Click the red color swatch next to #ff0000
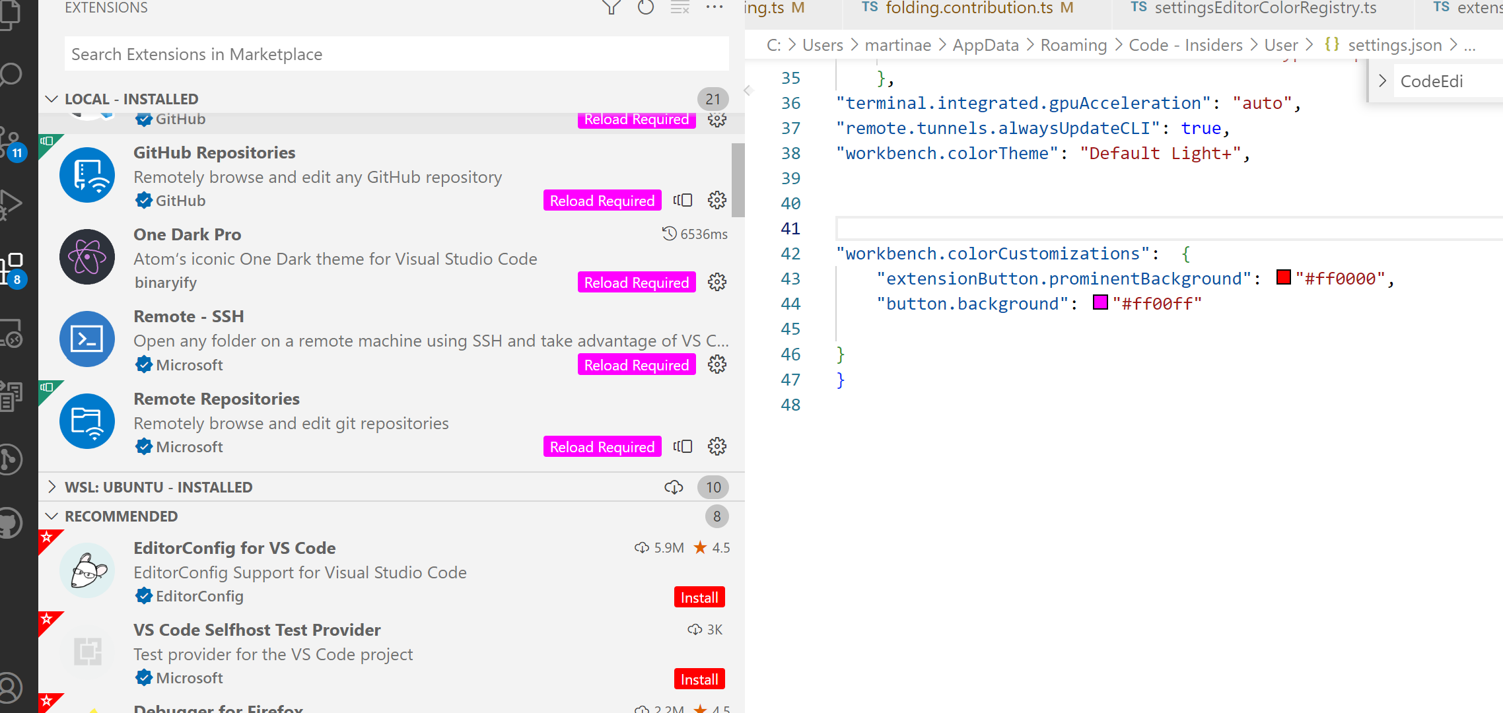 tap(1284, 277)
